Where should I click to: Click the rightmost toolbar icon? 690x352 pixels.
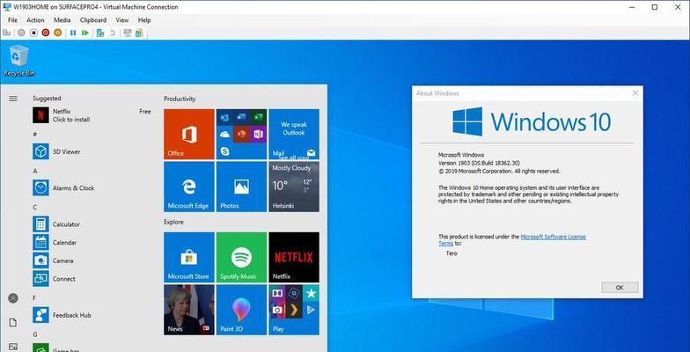(x=139, y=33)
